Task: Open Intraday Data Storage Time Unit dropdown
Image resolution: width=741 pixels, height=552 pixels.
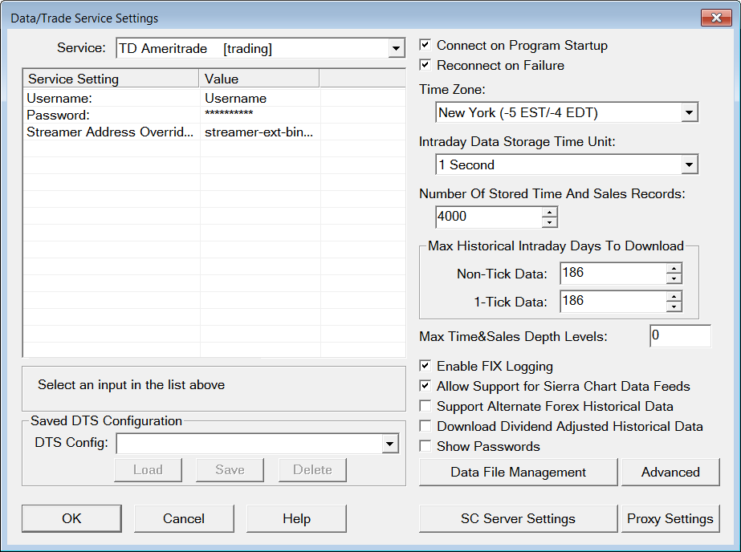Action: point(689,164)
